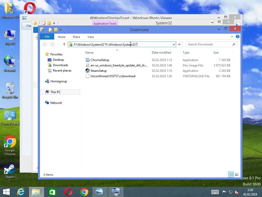Open the Share ribbon tab

click(76, 37)
